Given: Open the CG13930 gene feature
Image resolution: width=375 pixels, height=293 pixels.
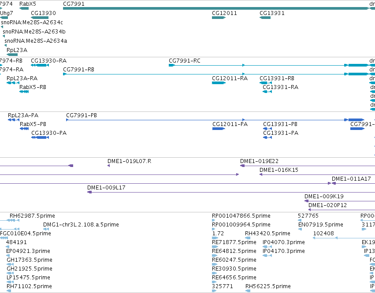Looking at the screenshot, I should point(40,18).
